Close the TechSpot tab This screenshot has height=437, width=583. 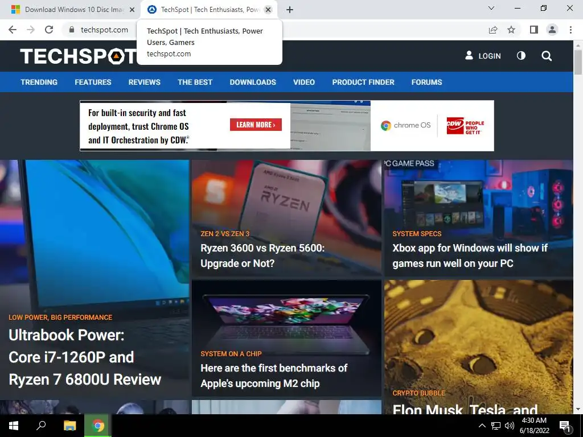point(268,10)
